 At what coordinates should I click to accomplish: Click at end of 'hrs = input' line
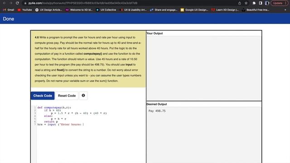click(84, 125)
